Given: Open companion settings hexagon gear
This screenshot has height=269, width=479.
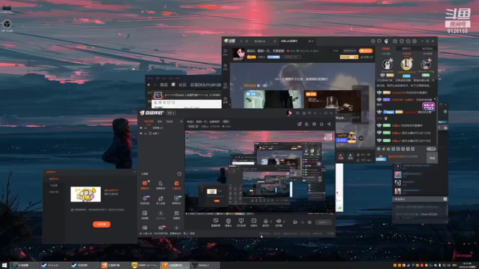Looking at the screenshot, I should (x=310, y=222).
